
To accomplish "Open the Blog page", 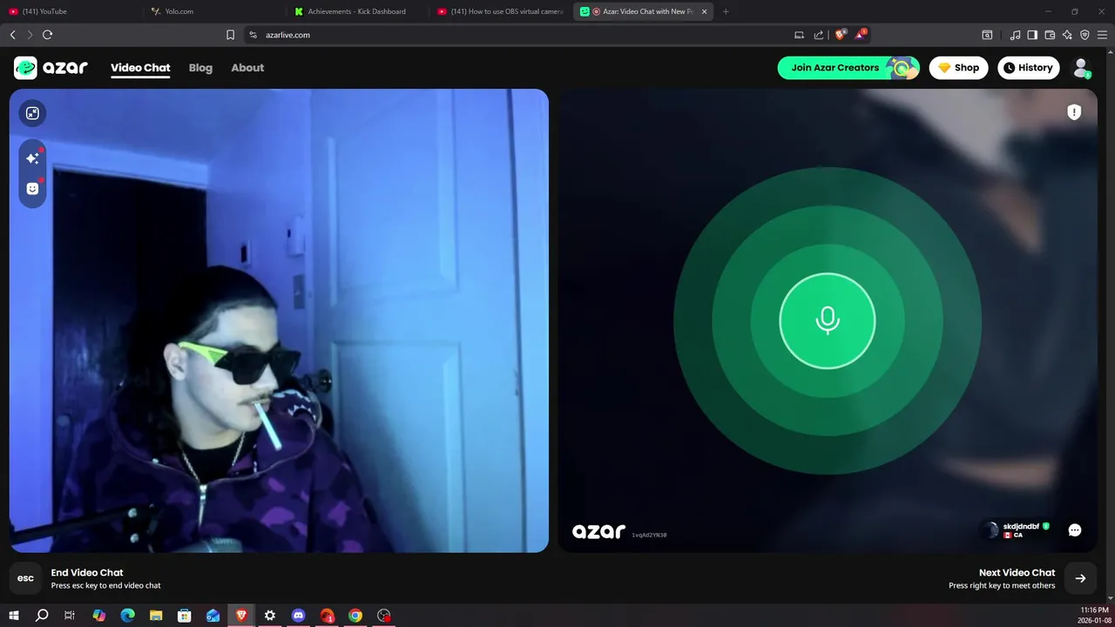I will [x=200, y=68].
